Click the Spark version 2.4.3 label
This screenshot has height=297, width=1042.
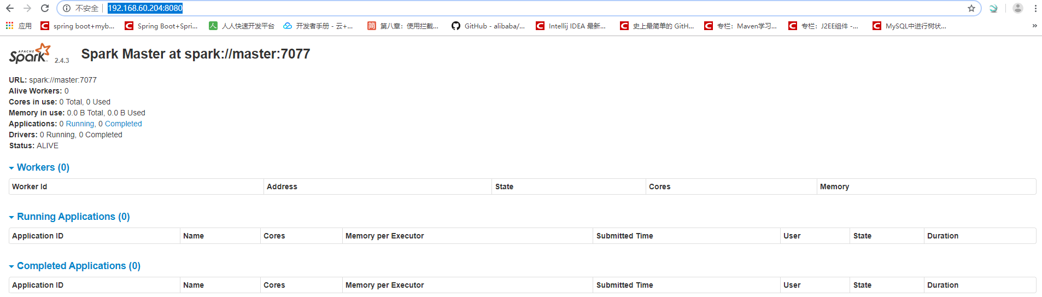click(62, 61)
